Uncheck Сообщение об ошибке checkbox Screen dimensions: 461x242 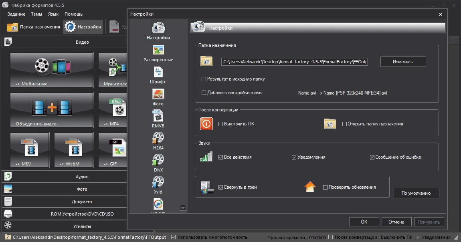(x=372, y=157)
